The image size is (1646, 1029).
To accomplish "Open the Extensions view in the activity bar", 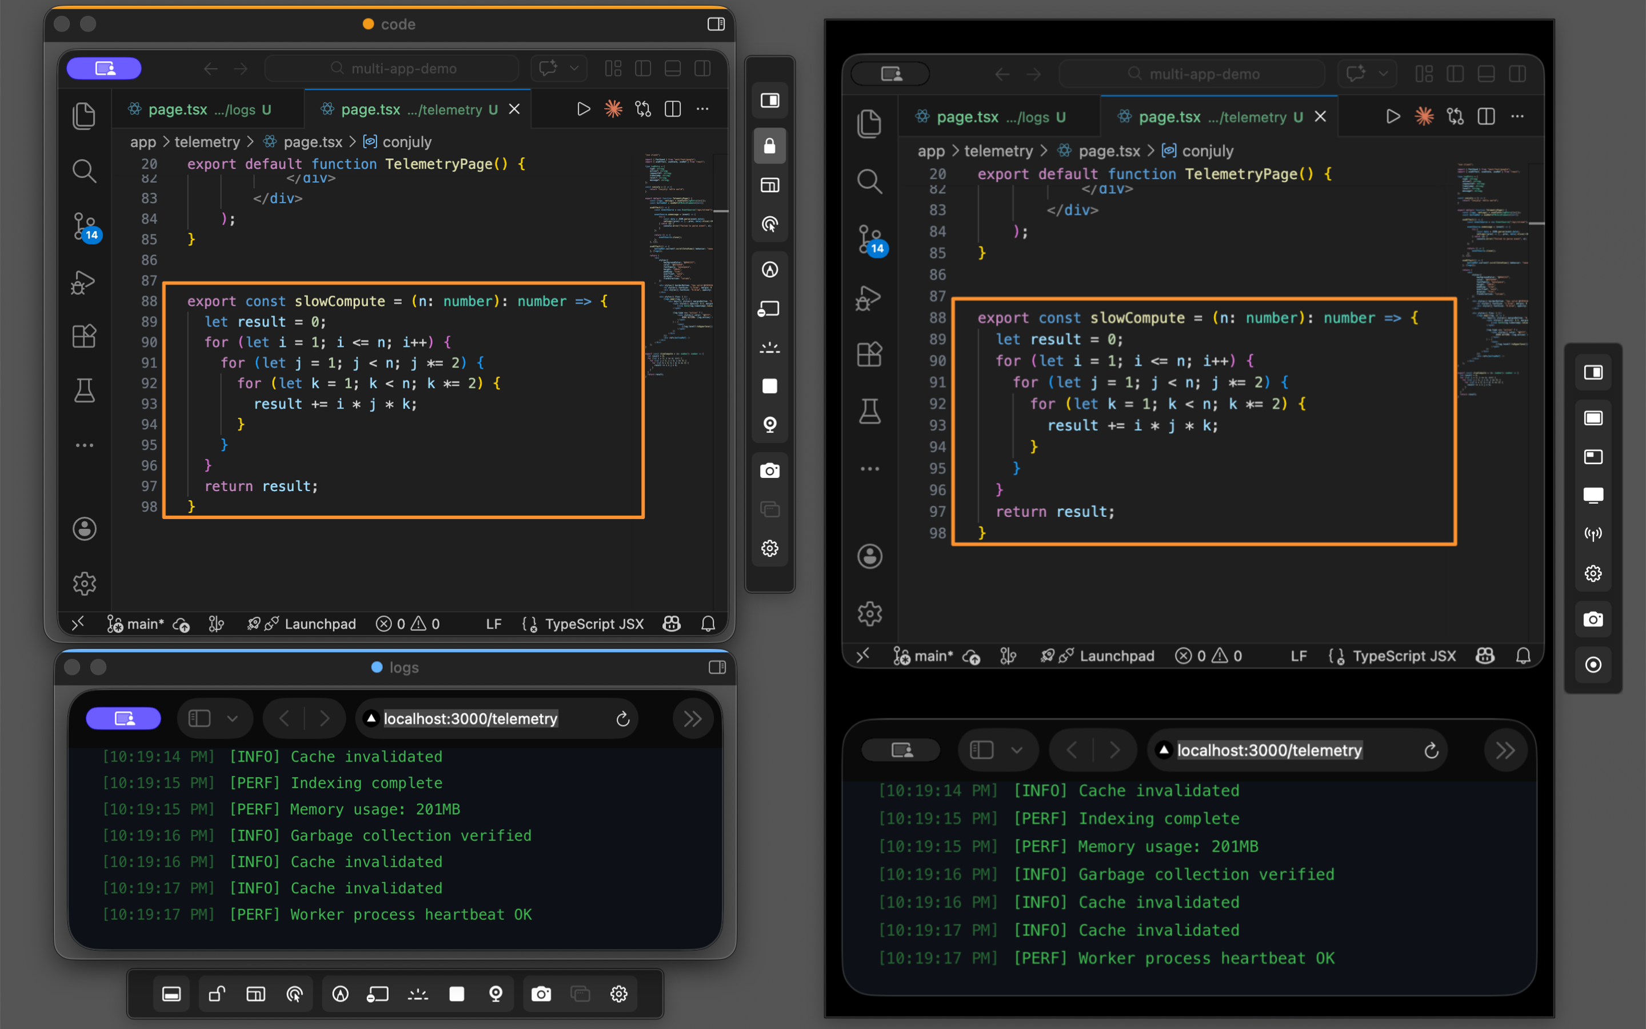I will [x=85, y=336].
